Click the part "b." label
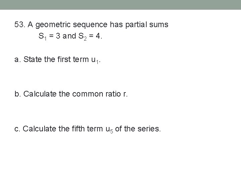Screen dimensions: 241x181 pos(17,94)
